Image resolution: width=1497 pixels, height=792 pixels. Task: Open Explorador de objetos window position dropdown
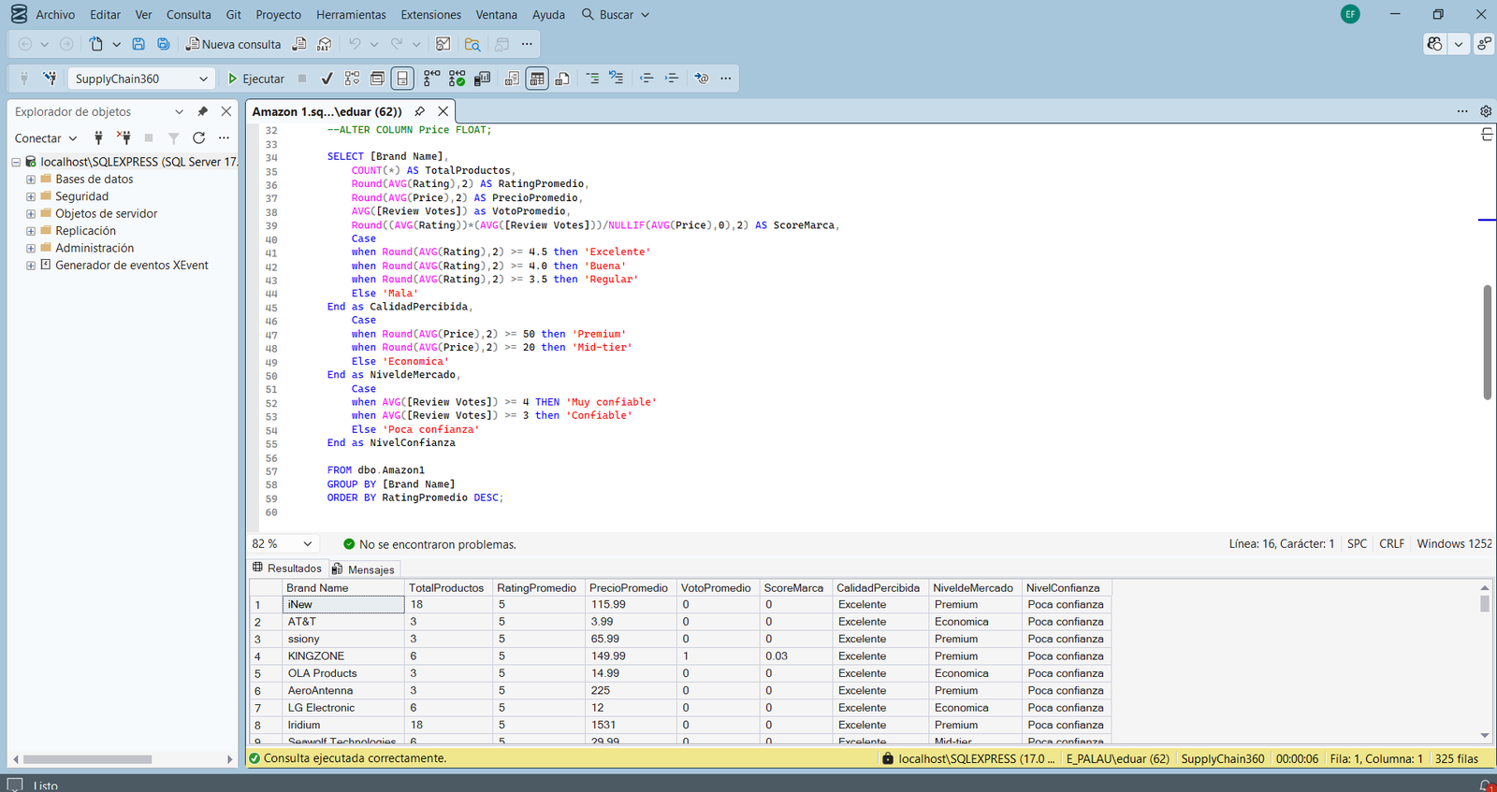point(179,111)
